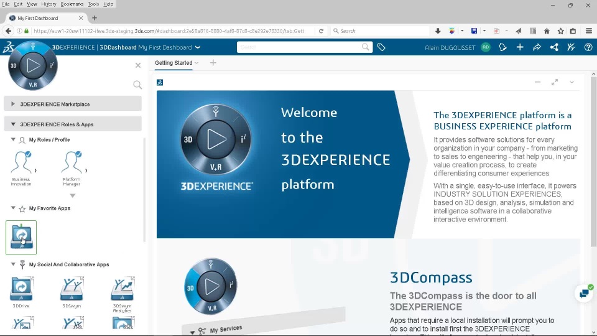Open the Edit menu
The image size is (597, 336).
(18, 4)
